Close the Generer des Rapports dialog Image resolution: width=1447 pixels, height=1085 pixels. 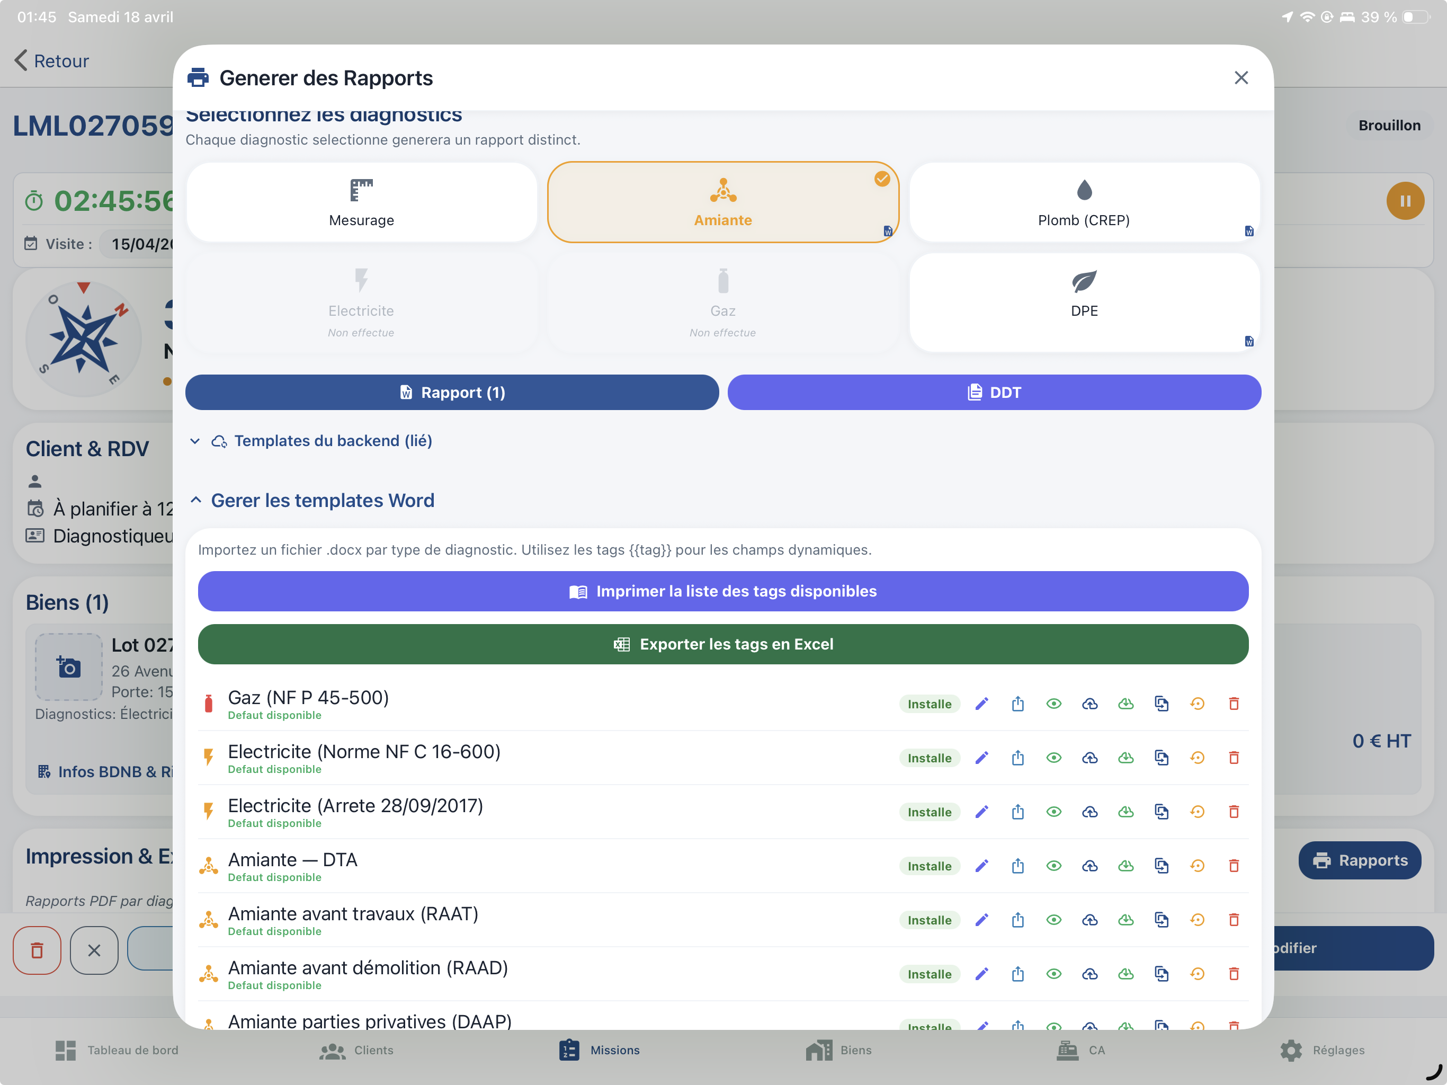tap(1240, 78)
